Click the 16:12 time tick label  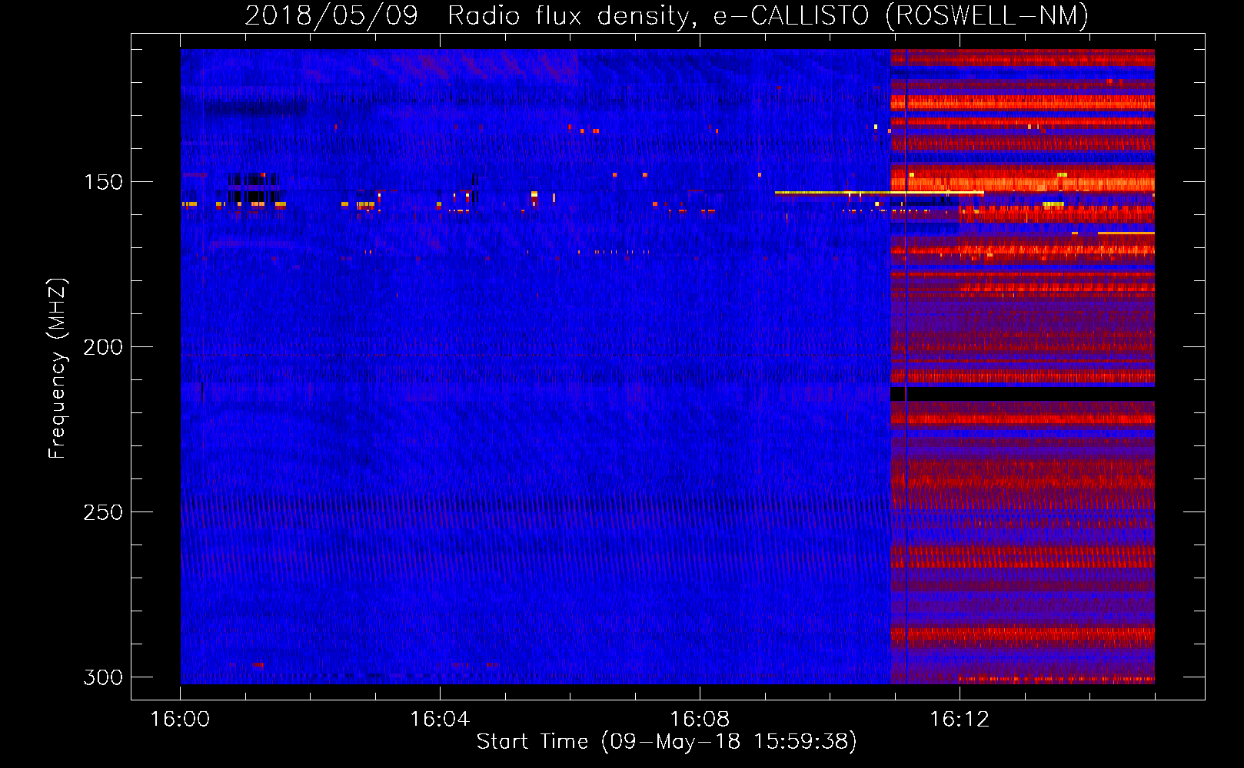click(x=960, y=719)
